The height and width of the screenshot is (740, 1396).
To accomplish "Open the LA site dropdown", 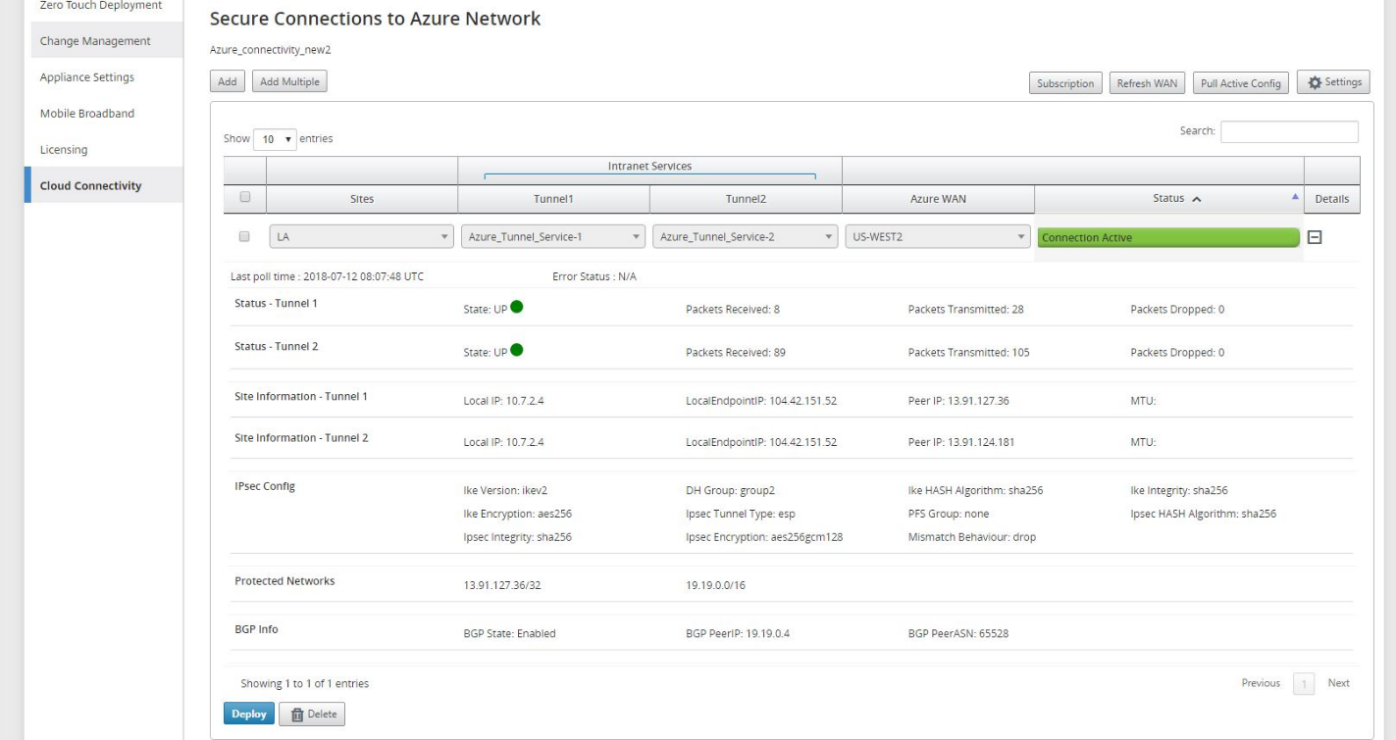I will coord(361,237).
